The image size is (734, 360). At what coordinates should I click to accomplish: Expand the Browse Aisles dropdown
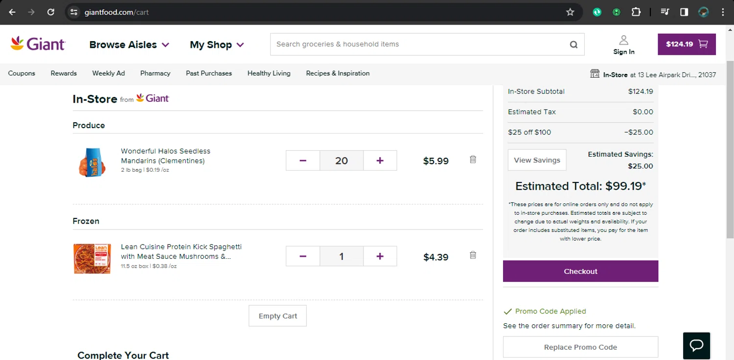(129, 45)
